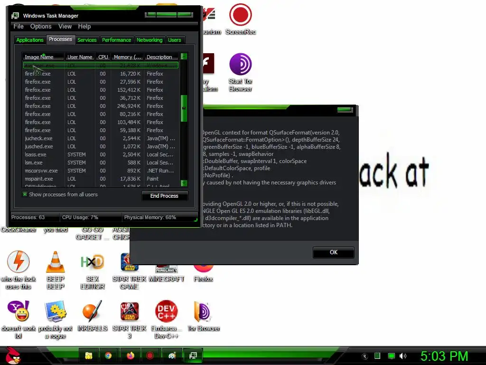The image size is (486, 365).
Task: Toggle 'Show processes from all users' checkbox
Action: [x=25, y=194]
